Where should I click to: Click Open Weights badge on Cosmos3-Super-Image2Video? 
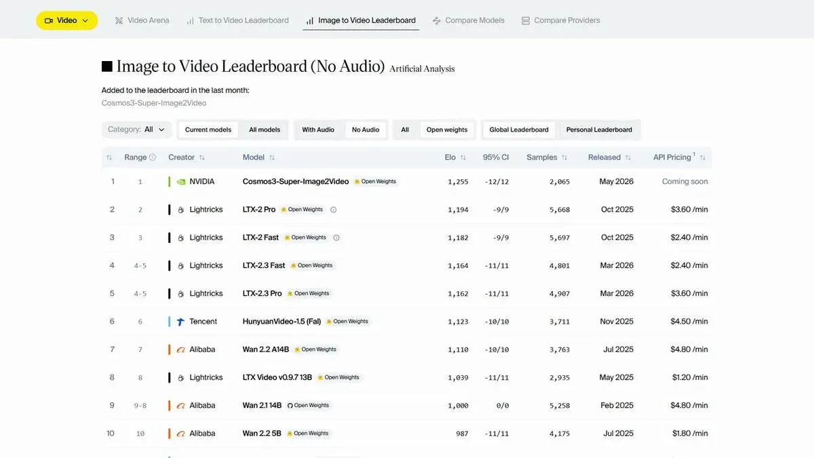375,182
